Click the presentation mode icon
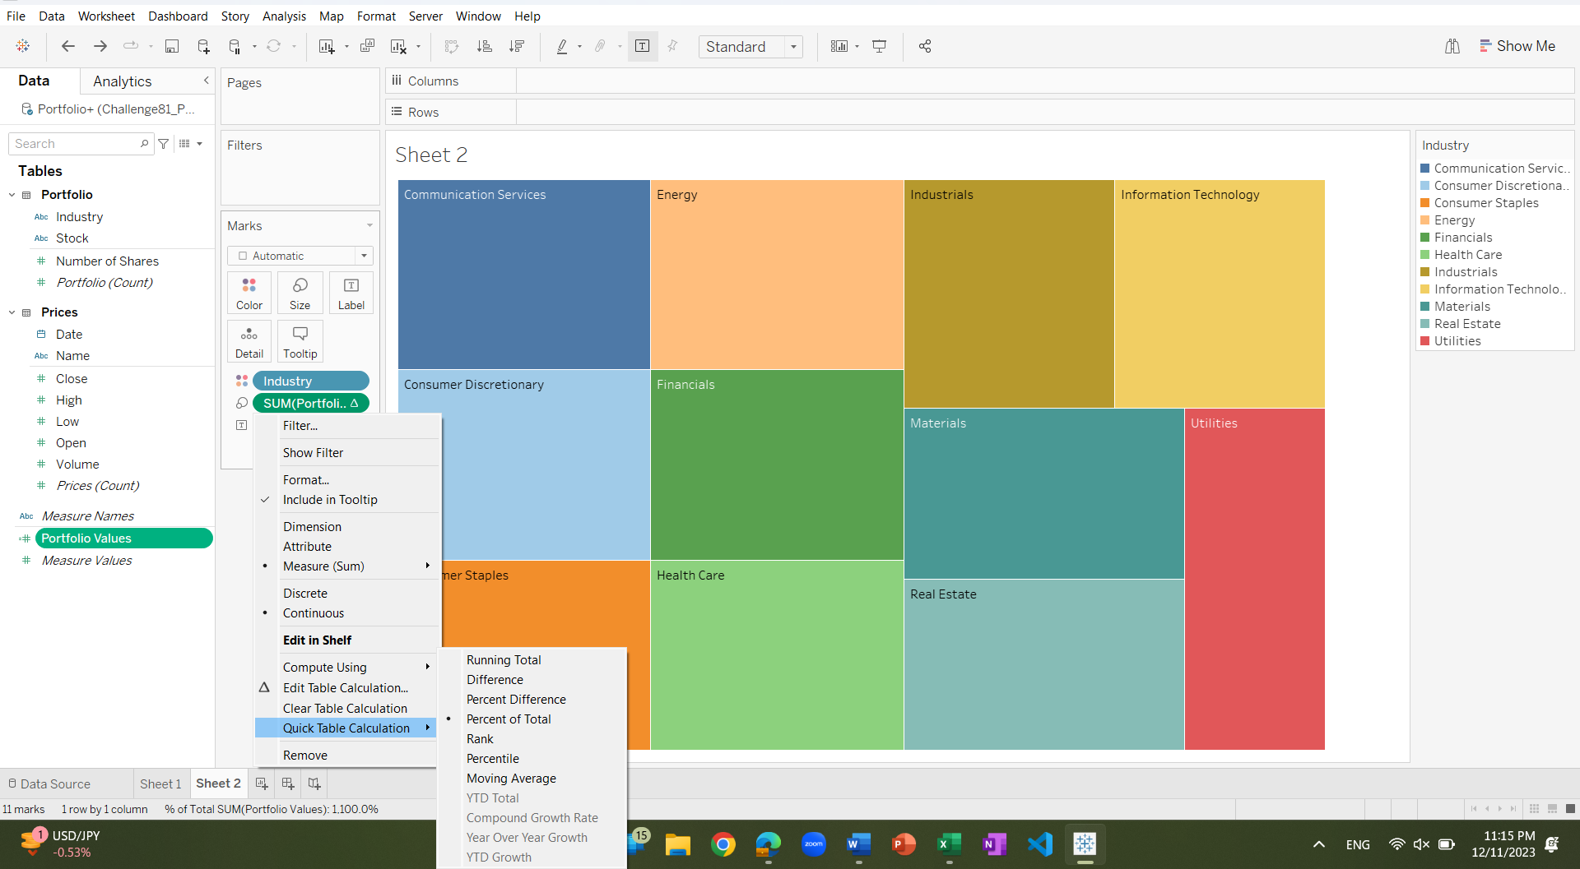The width and height of the screenshot is (1580, 869). pos(879,47)
